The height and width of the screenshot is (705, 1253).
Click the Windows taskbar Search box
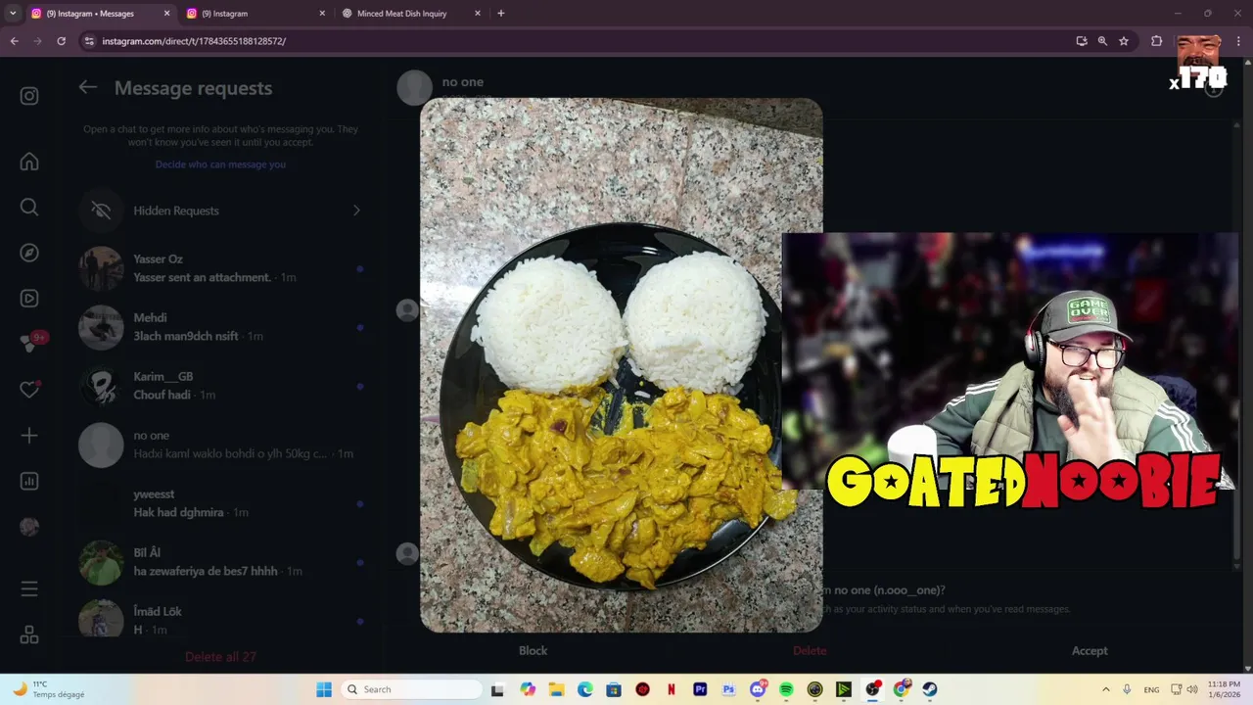[x=413, y=689]
